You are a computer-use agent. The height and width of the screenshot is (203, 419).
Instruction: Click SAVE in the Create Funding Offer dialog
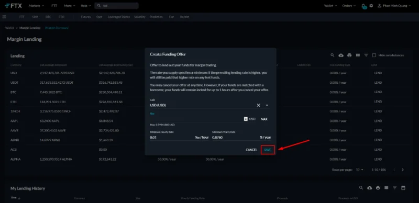tap(268, 150)
